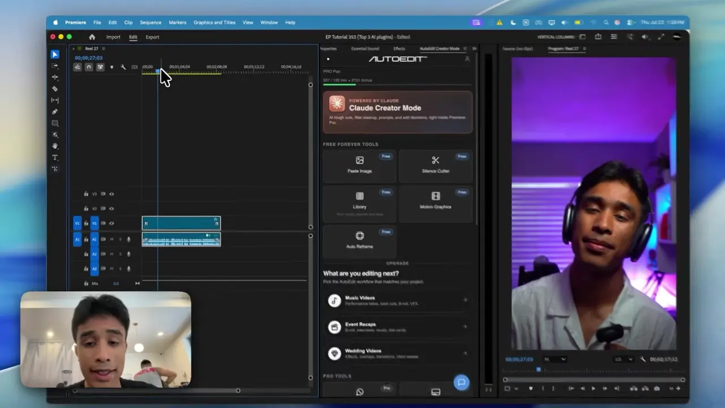Click the Home icon in Premiere header
725x408 pixels.
click(x=92, y=37)
